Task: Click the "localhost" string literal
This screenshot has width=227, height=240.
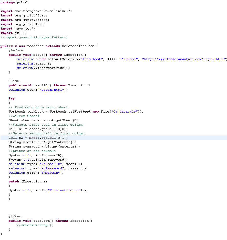Action: point(92,59)
